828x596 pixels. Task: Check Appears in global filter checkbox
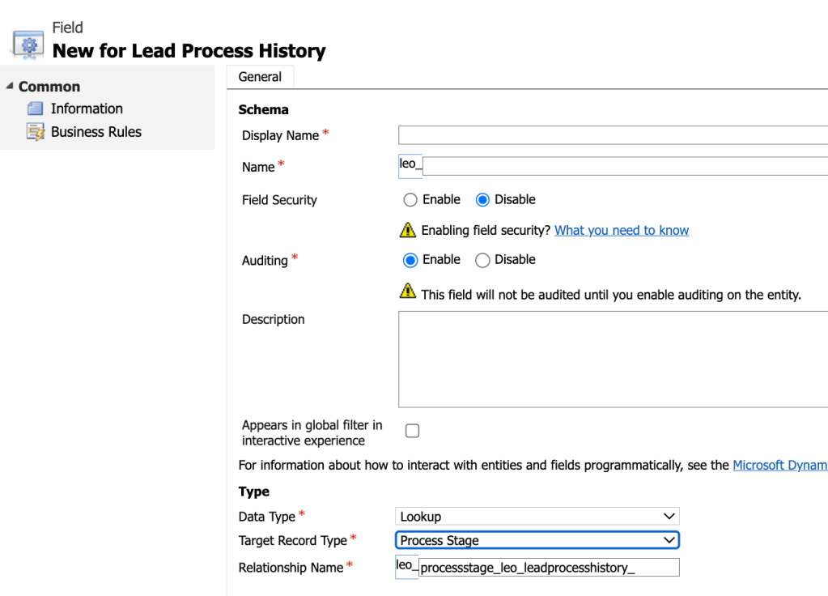click(412, 432)
